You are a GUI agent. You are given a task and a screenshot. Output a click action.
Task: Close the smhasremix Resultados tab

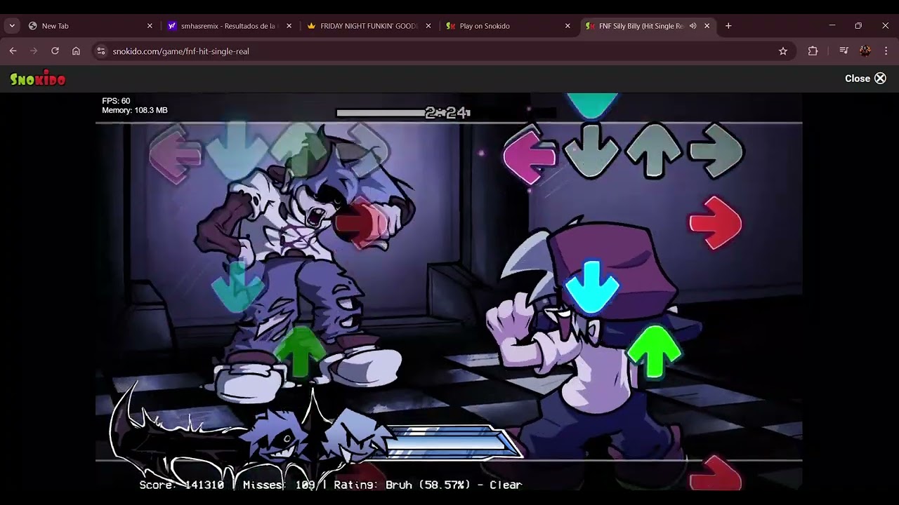[289, 26]
